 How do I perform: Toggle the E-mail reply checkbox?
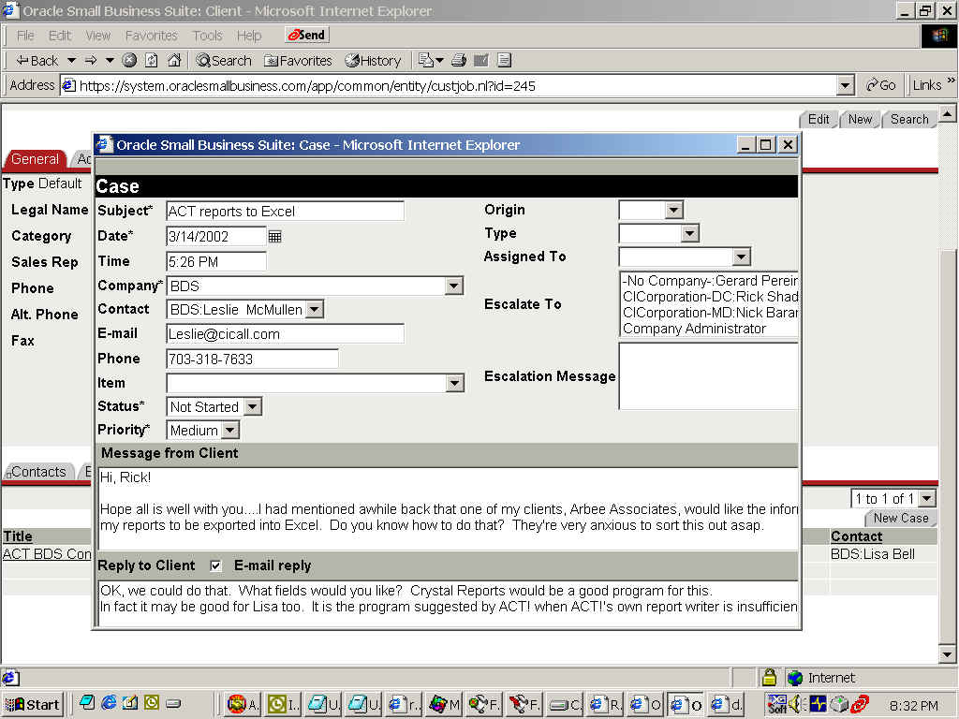216,565
